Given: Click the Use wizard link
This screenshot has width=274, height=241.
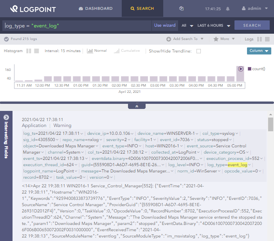Looking at the screenshot, I should (165, 25).
